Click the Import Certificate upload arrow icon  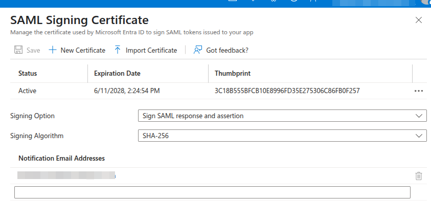tap(118, 50)
